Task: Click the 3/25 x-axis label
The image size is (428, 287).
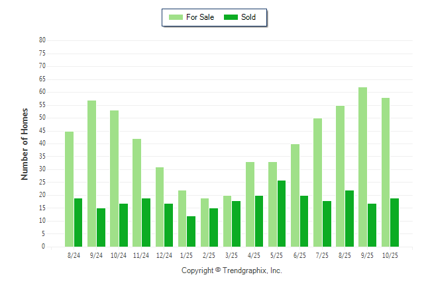Action: [x=232, y=255]
